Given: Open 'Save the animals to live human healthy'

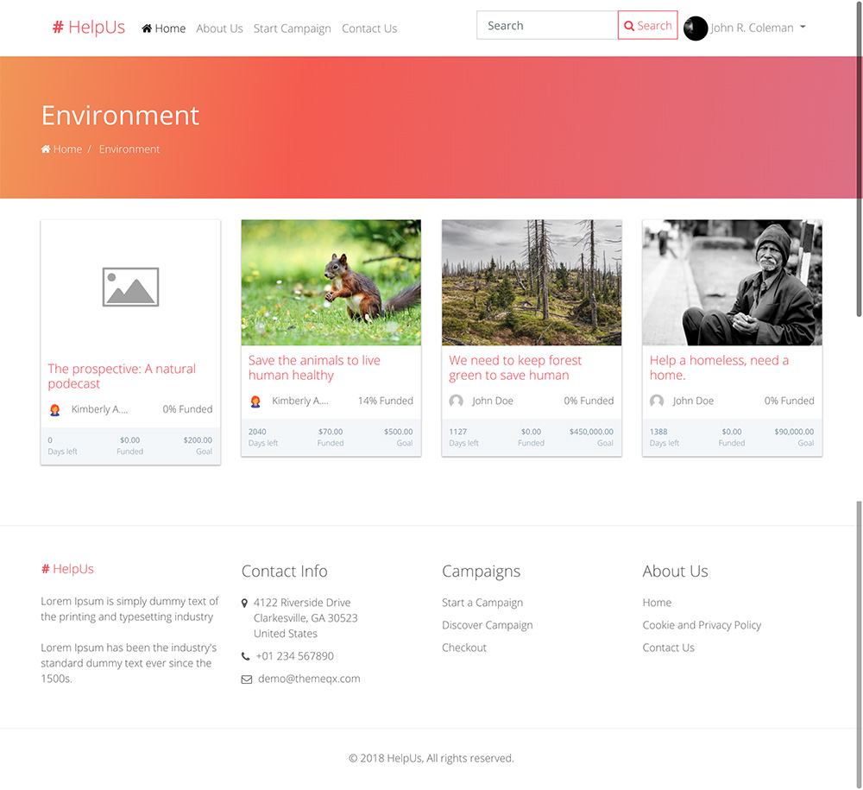Looking at the screenshot, I should point(314,368).
